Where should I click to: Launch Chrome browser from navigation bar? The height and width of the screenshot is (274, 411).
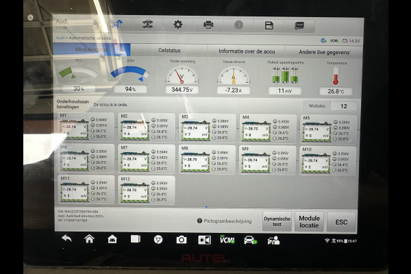coord(158,239)
